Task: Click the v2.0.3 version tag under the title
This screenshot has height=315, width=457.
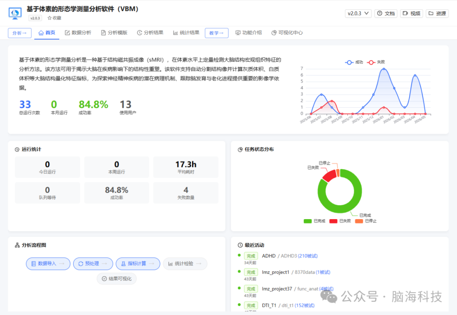Action: point(35,18)
